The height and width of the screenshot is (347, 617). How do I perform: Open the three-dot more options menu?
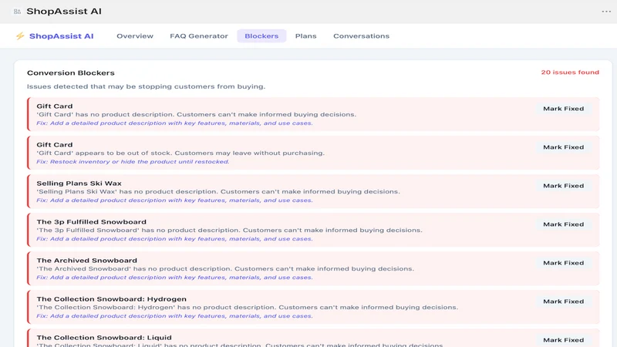[x=606, y=12]
